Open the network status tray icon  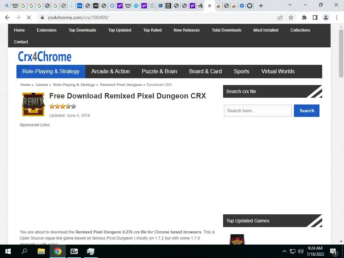click(293, 251)
